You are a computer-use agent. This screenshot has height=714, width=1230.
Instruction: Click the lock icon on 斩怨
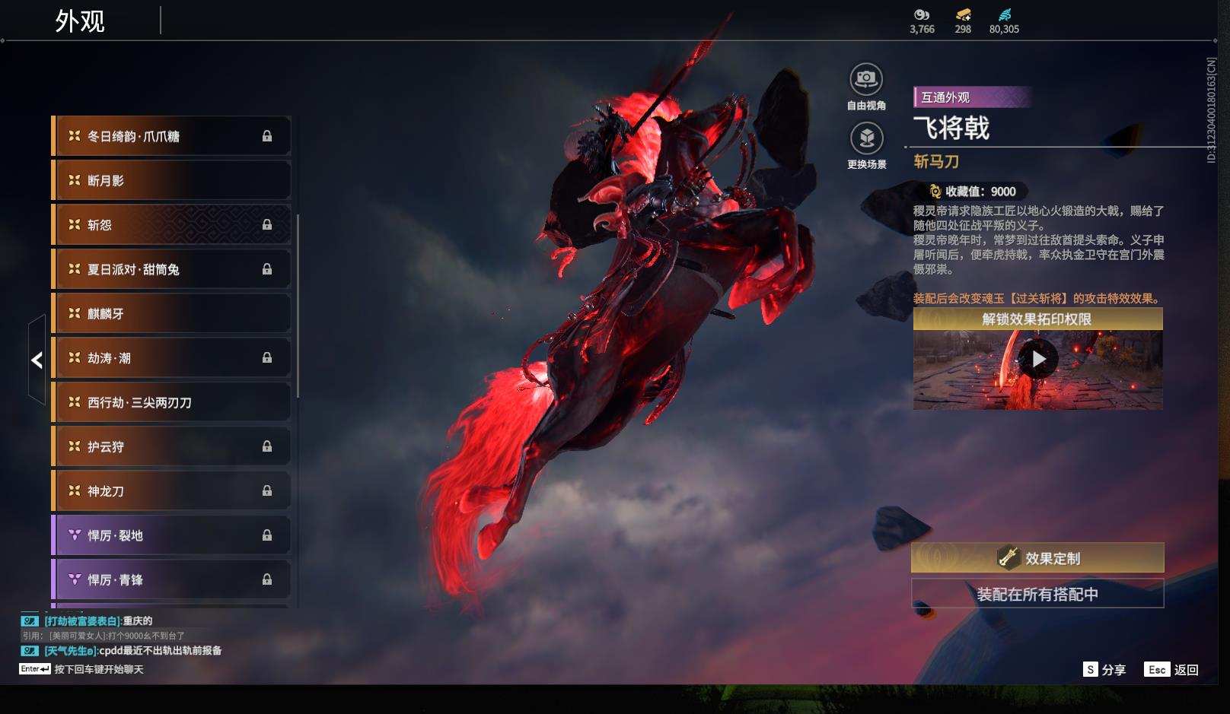(267, 225)
